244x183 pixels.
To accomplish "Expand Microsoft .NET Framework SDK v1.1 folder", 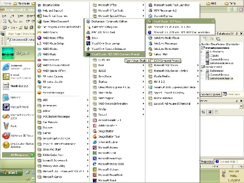I will click(x=63, y=171).
